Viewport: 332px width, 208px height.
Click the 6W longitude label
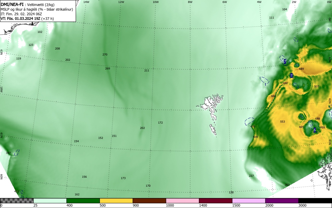225,2
